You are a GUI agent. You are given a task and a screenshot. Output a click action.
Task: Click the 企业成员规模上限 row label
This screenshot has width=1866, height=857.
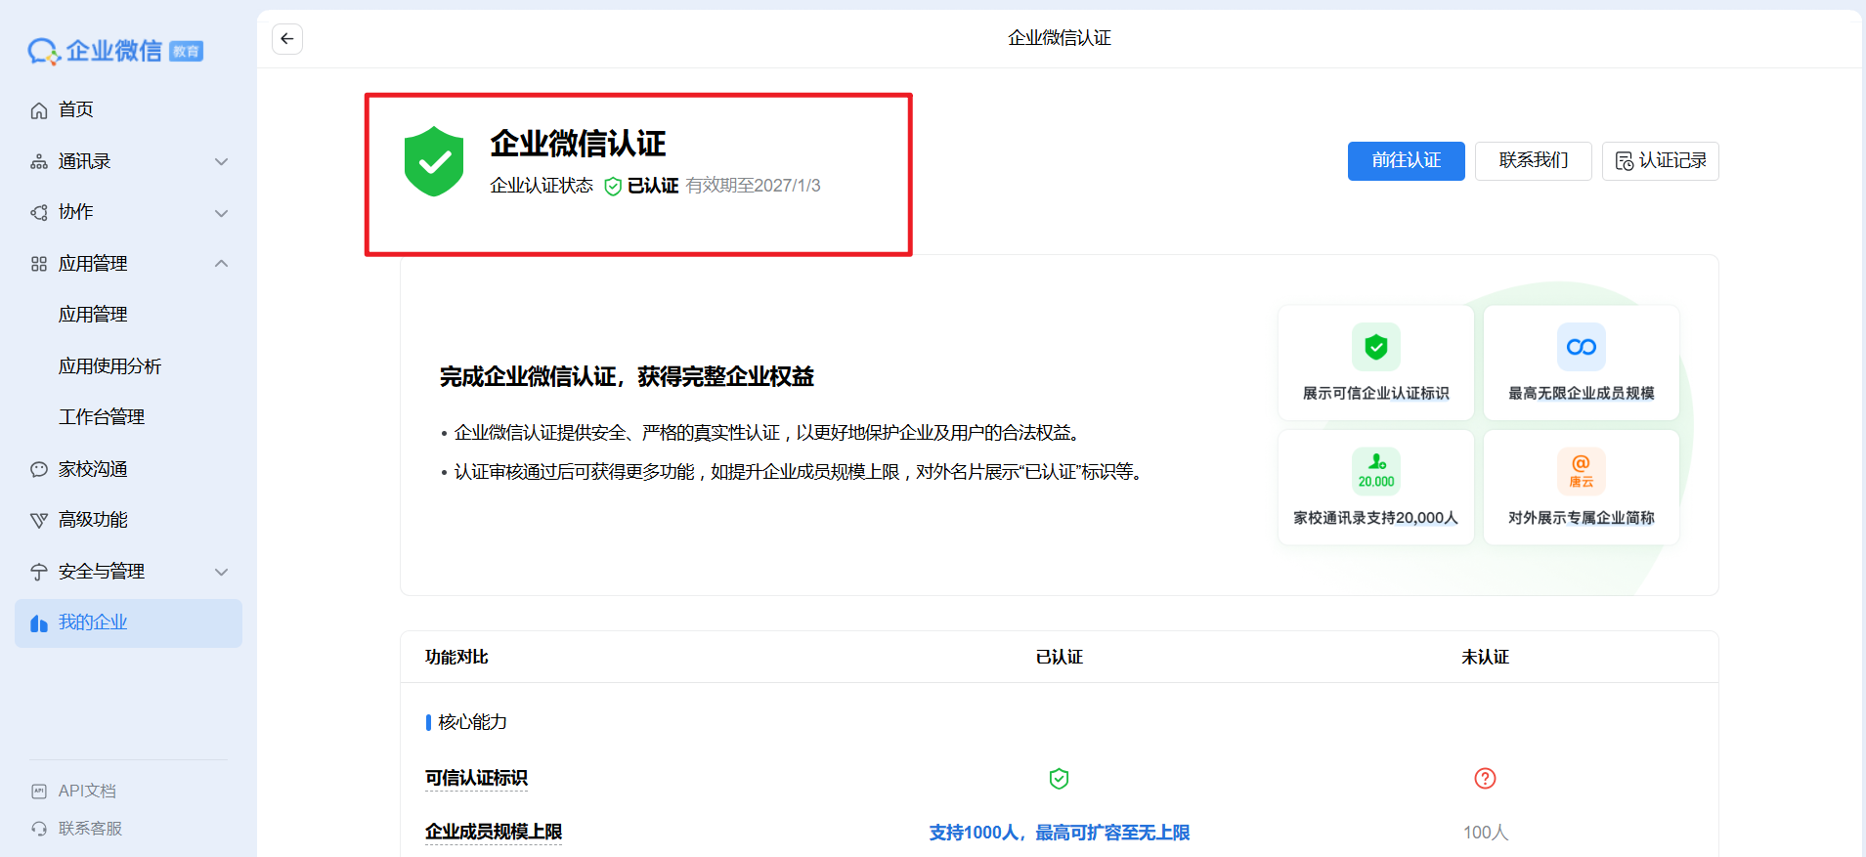point(493,832)
